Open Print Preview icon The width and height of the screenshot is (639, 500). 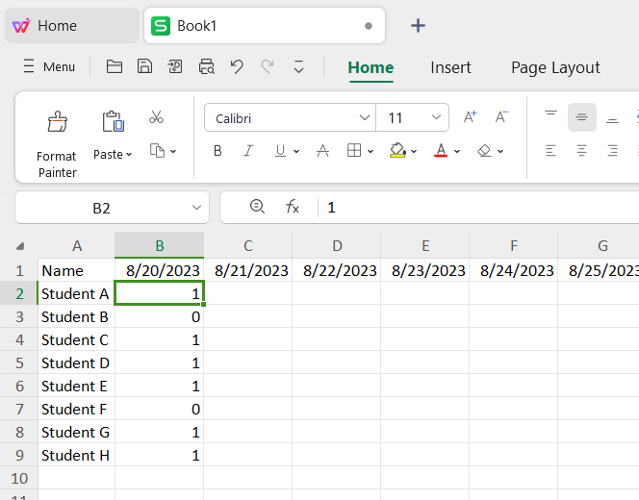[x=207, y=66]
